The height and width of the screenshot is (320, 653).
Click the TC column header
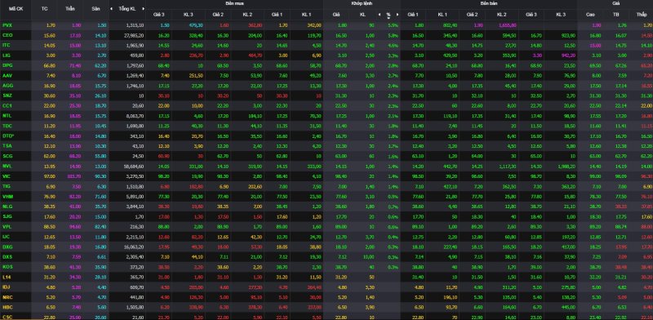click(45, 9)
